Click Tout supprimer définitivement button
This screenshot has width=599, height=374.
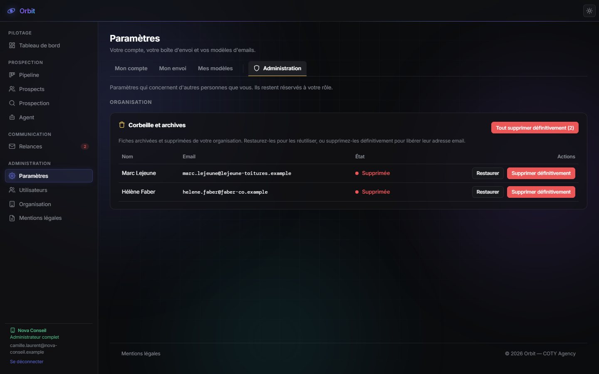click(x=535, y=128)
